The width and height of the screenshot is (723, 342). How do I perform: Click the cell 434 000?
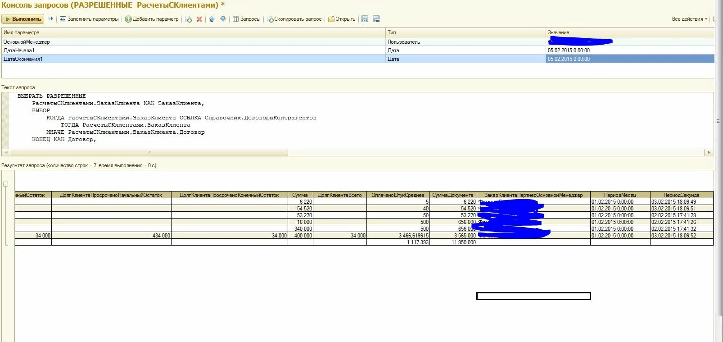click(x=111, y=236)
